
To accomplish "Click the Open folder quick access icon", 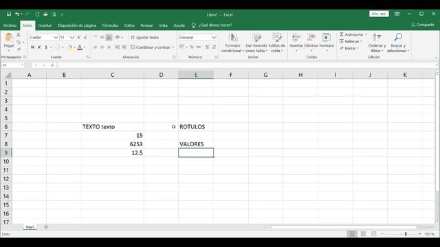I will pos(45,14).
